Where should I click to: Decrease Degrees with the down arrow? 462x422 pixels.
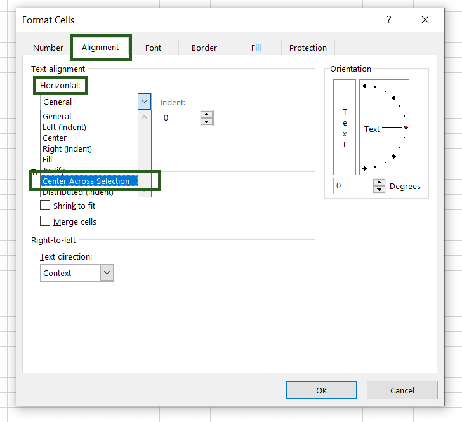(x=379, y=190)
